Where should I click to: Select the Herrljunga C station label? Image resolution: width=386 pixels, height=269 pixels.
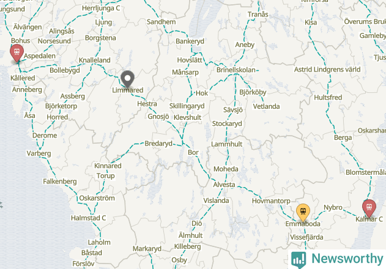pyautogui.click(x=101, y=8)
